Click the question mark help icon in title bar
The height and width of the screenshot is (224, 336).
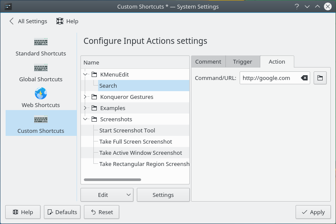297,6
